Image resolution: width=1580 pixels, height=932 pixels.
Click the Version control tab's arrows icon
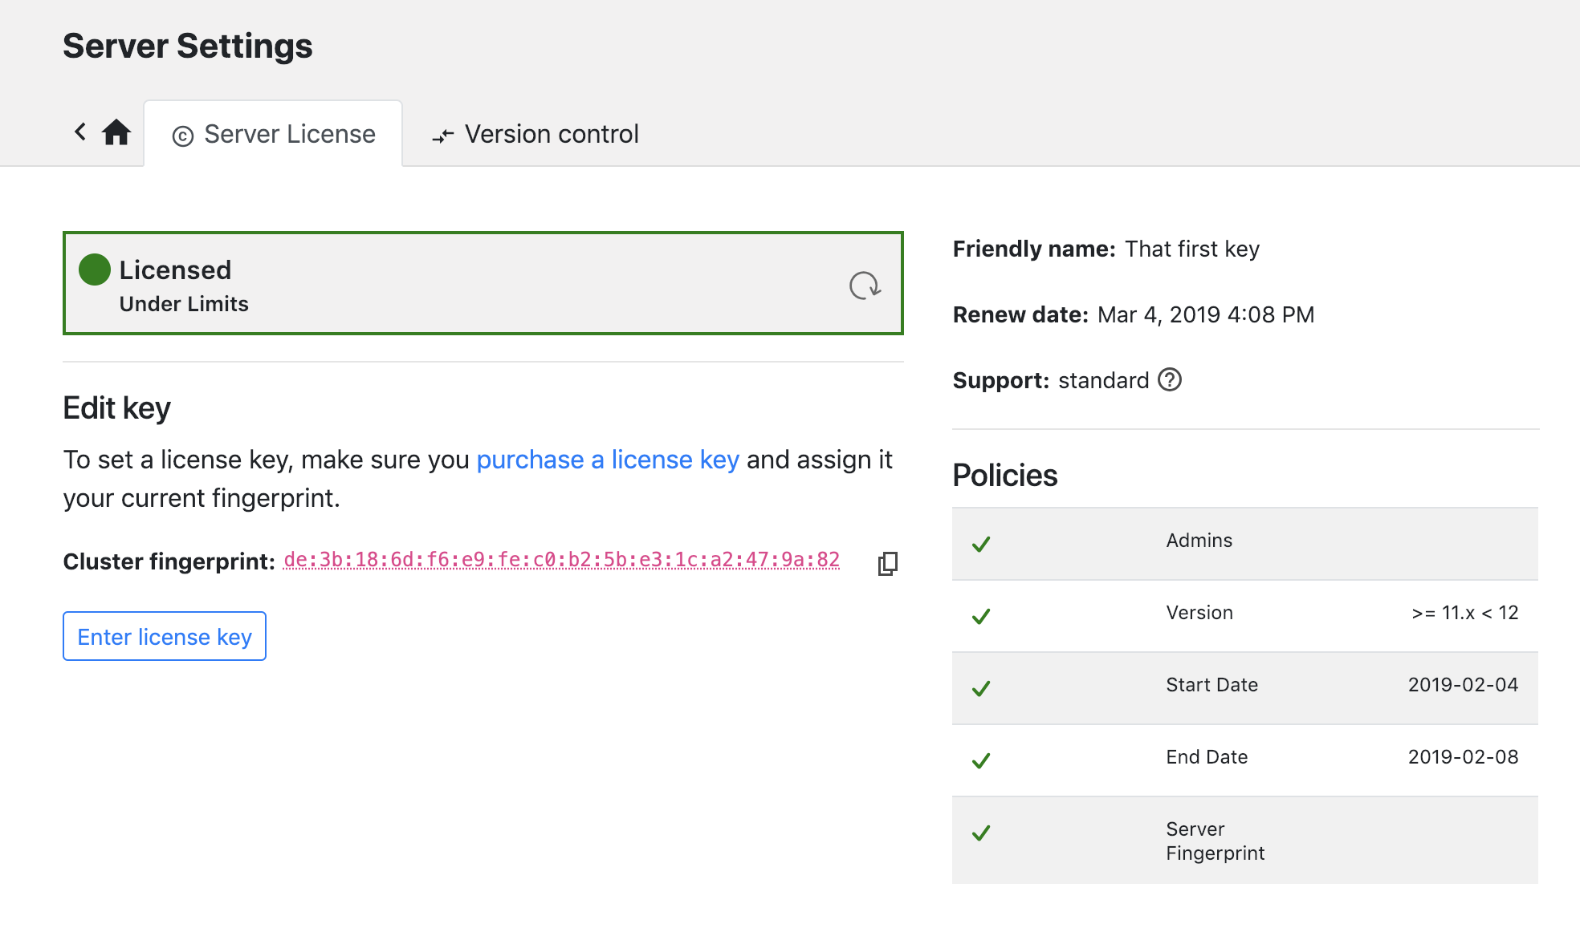coord(443,136)
